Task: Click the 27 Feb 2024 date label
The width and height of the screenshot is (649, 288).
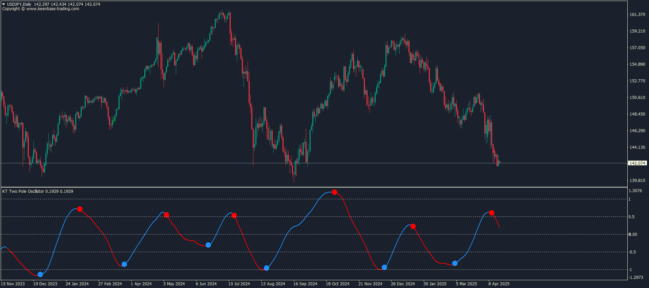Action: (110, 284)
